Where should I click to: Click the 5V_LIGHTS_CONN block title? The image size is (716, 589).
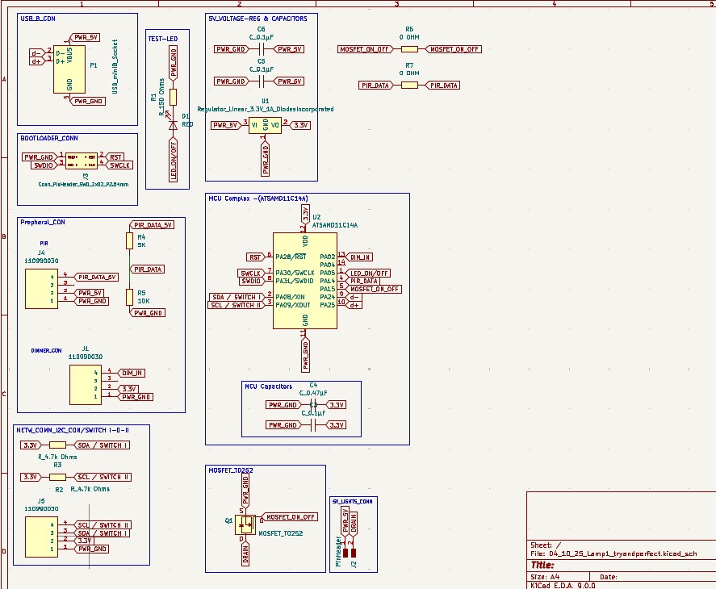tap(352, 501)
